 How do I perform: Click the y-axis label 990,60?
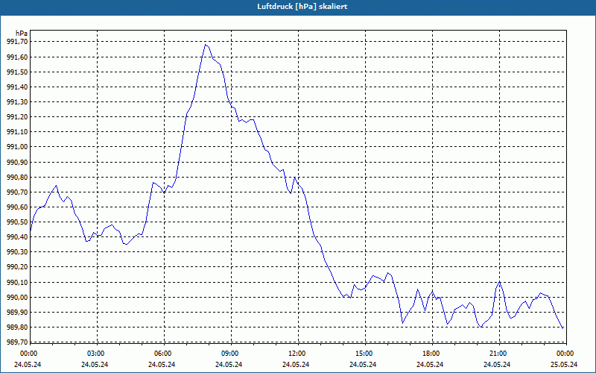17,207
